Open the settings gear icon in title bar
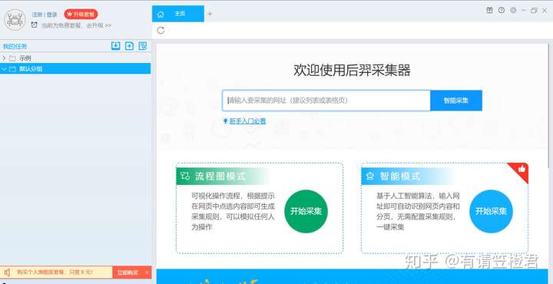This screenshot has height=284, width=553. point(513,10)
